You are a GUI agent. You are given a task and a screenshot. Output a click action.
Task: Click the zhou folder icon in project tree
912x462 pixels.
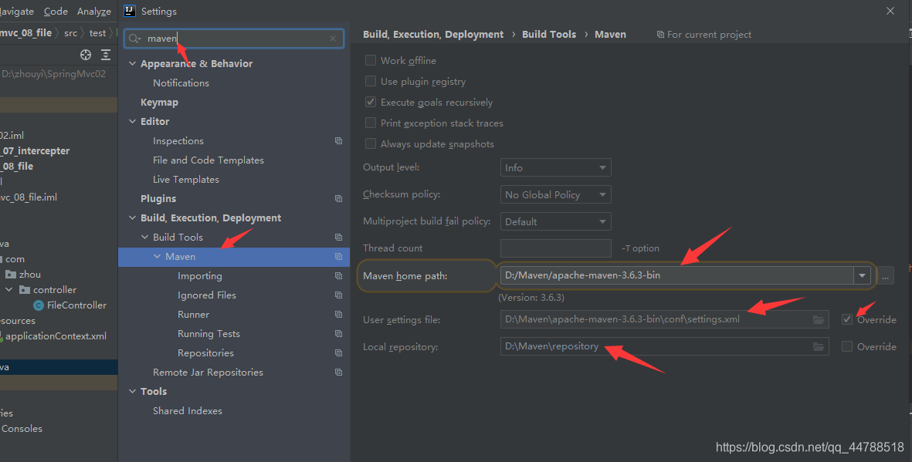[11, 275]
